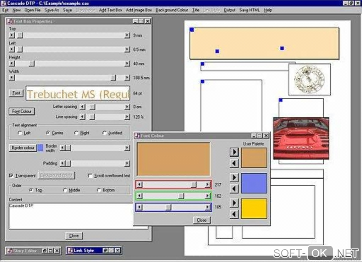Select Right text alignment

click(82, 133)
